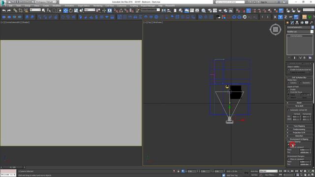Tick the Override focus checkbox
Screen dimensions: 315x177
coord(289,92)
